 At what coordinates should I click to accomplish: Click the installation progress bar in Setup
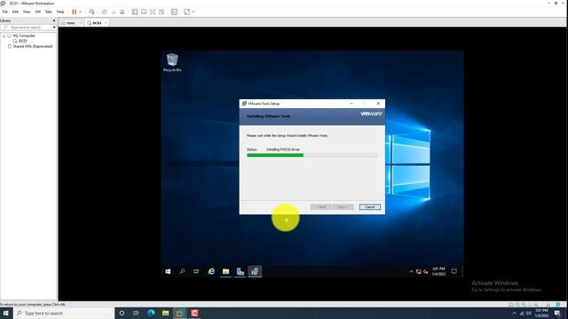[312, 155]
